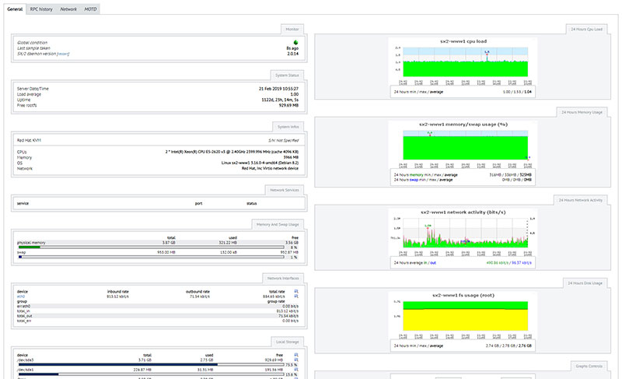Click the 'total_in' group row
The width and height of the screenshot is (622, 379).
coord(158,311)
